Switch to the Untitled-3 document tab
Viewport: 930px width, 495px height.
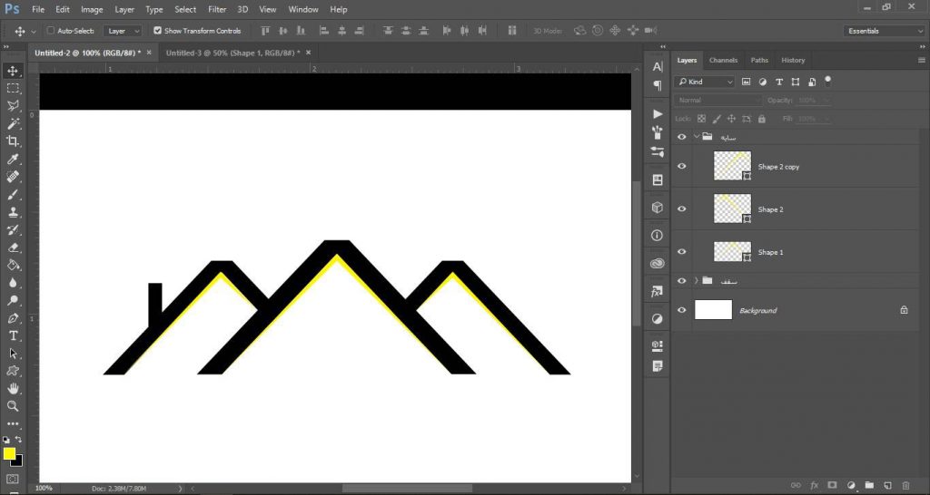point(232,53)
